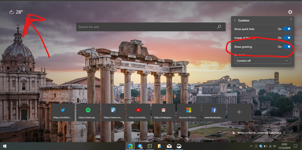Image resolution: width=302 pixels, height=150 pixels.
Task: Toggle Image of the day switch
Action: coord(287,38)
